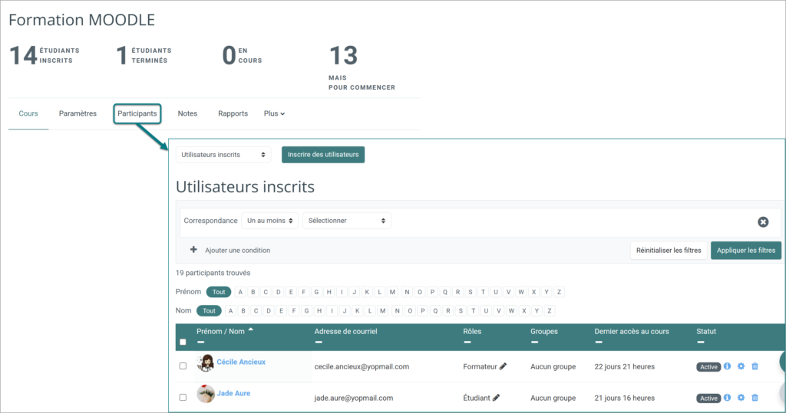Click the info icon in Cécile Ancieux row
Screen dimensions: 786x413
click(728, 366)
